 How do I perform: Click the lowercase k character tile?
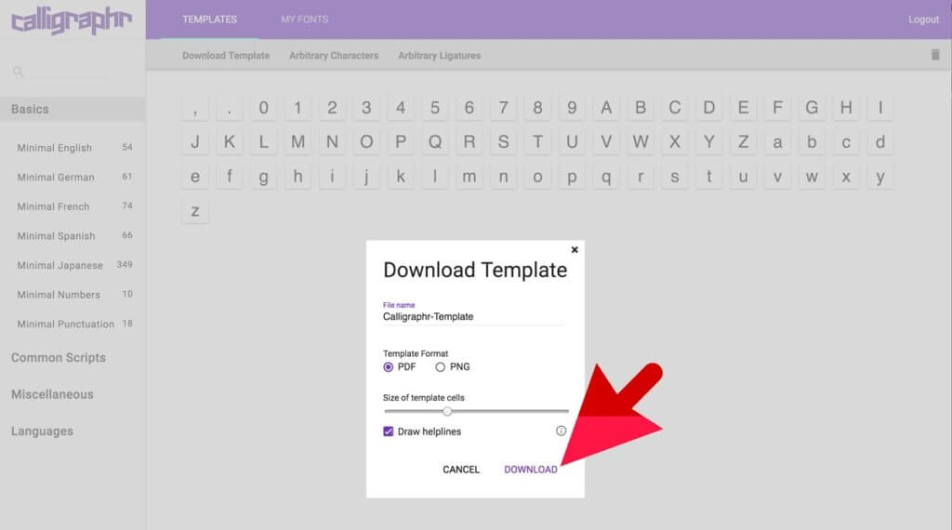pyautogui.click(x=401, y=177)
